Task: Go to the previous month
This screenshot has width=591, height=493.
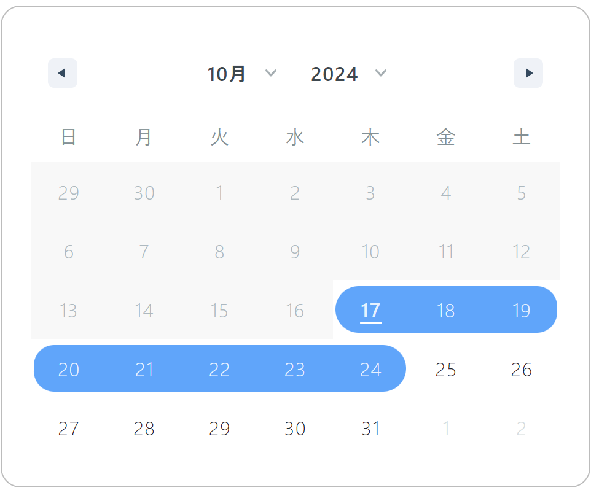Action: pos(62,73)
